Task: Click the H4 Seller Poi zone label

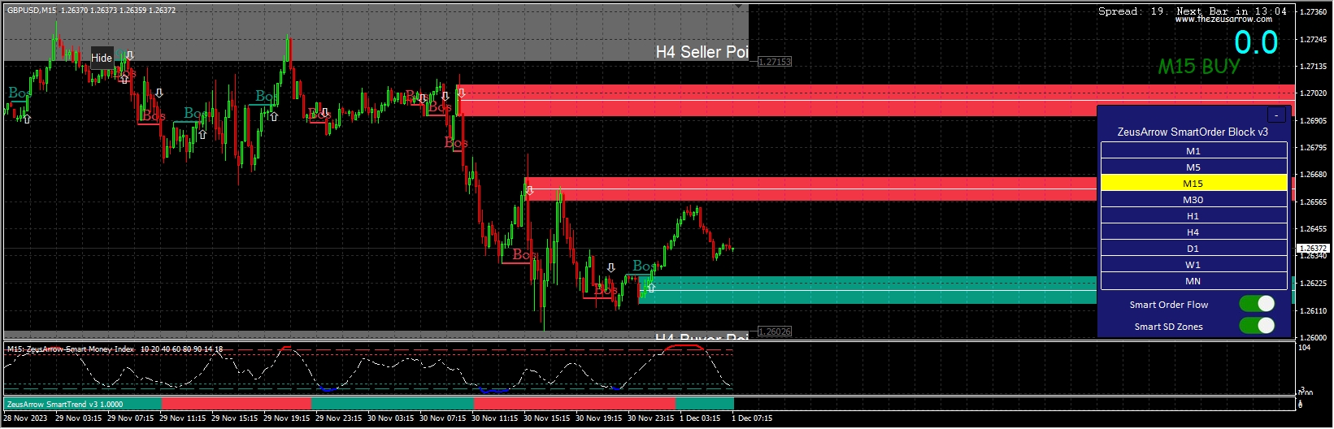Action: pyautogui.click(x=702, y=52)
